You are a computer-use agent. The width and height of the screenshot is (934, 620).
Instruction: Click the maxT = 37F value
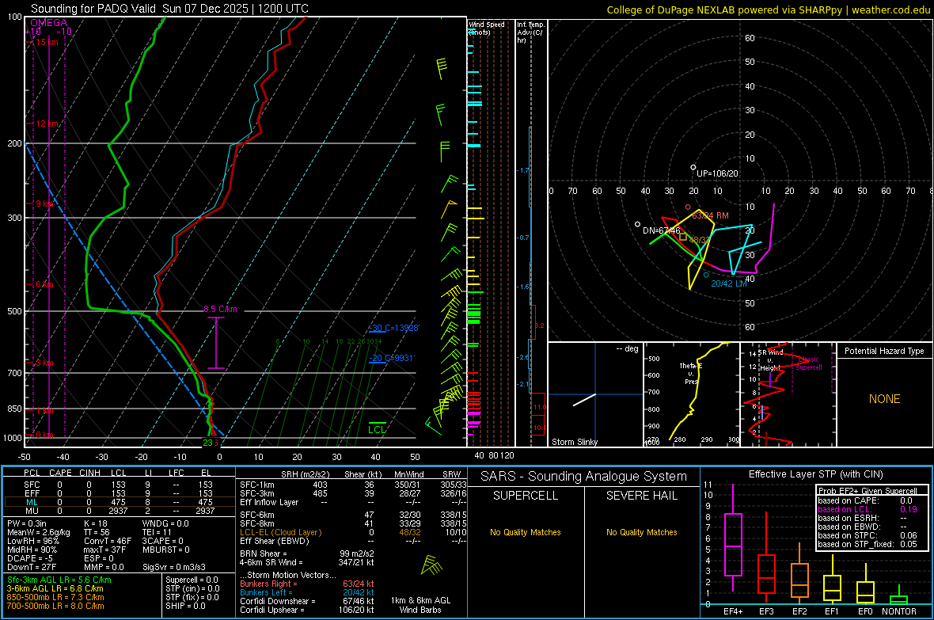pyautogui.click(x=105, y=550)
